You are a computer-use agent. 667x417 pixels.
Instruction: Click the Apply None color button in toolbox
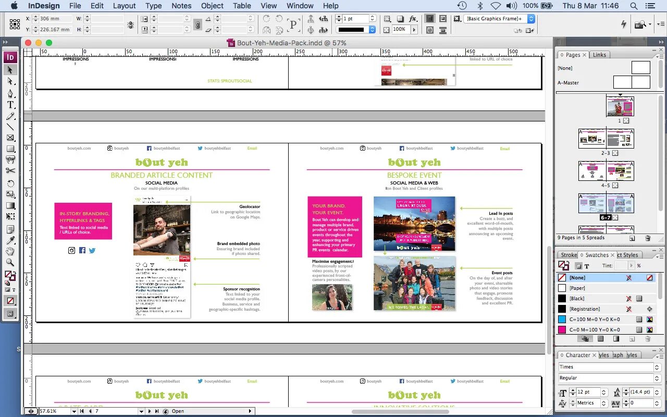tap(10, 301)
